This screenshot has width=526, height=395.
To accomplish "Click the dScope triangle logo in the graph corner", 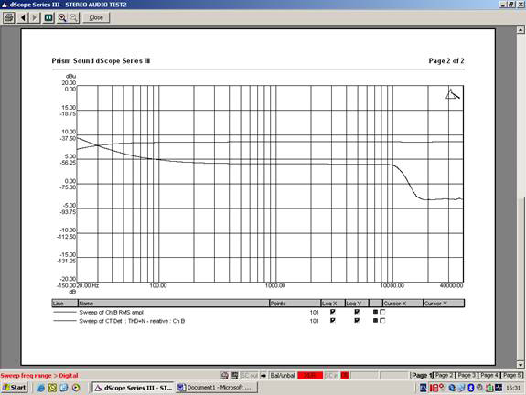I will coord(453,94).
